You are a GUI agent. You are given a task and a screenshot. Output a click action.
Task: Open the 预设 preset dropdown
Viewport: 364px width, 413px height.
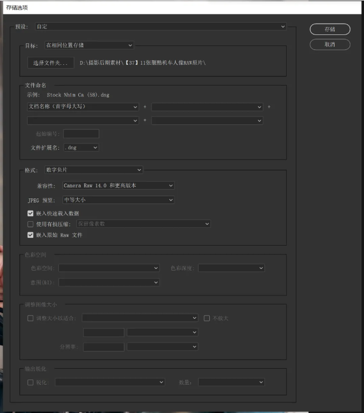[161, 26]
